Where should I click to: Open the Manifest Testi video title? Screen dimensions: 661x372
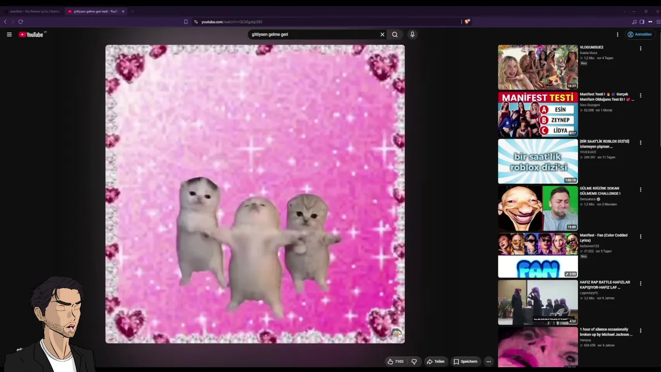(x=607, y=97)
